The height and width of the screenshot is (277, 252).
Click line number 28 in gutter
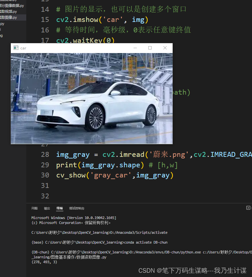pos(45,155)
